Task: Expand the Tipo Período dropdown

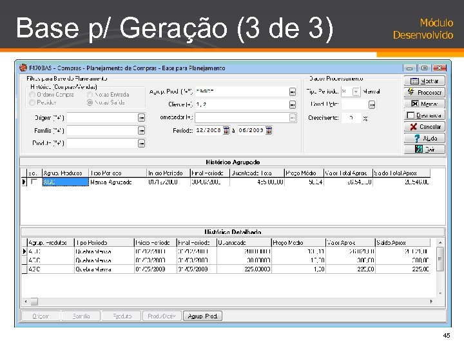Action: (356, 92)
